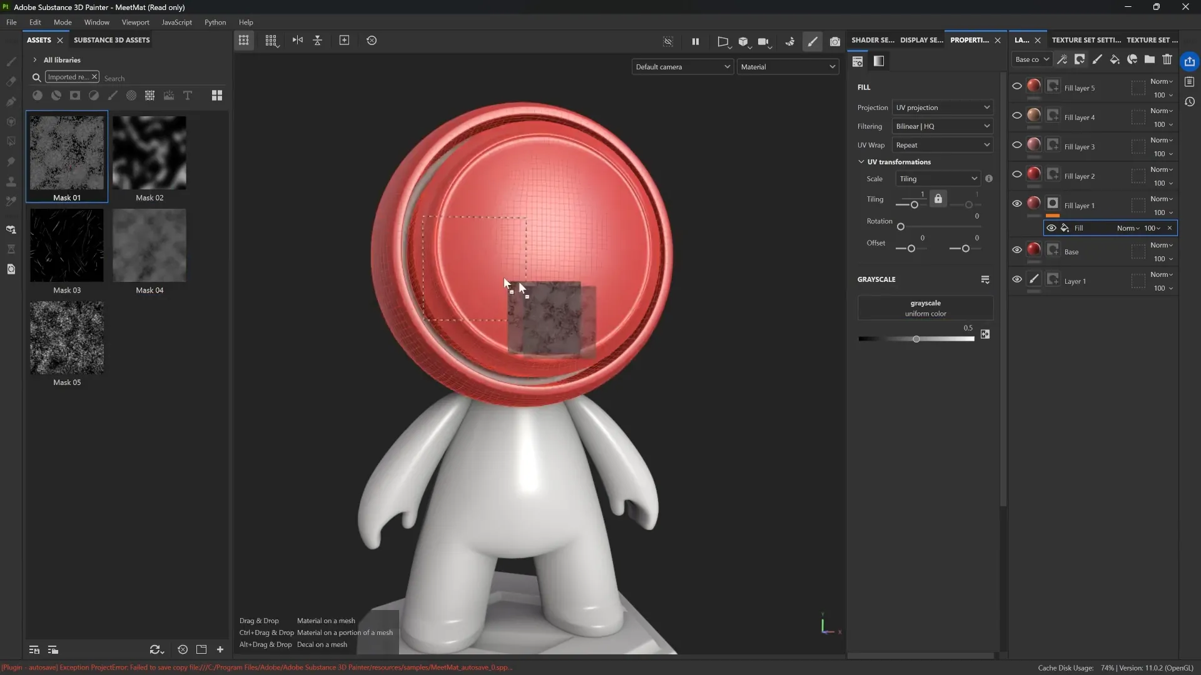Click the grayscale uniform color button

click(x=925, y=308)
